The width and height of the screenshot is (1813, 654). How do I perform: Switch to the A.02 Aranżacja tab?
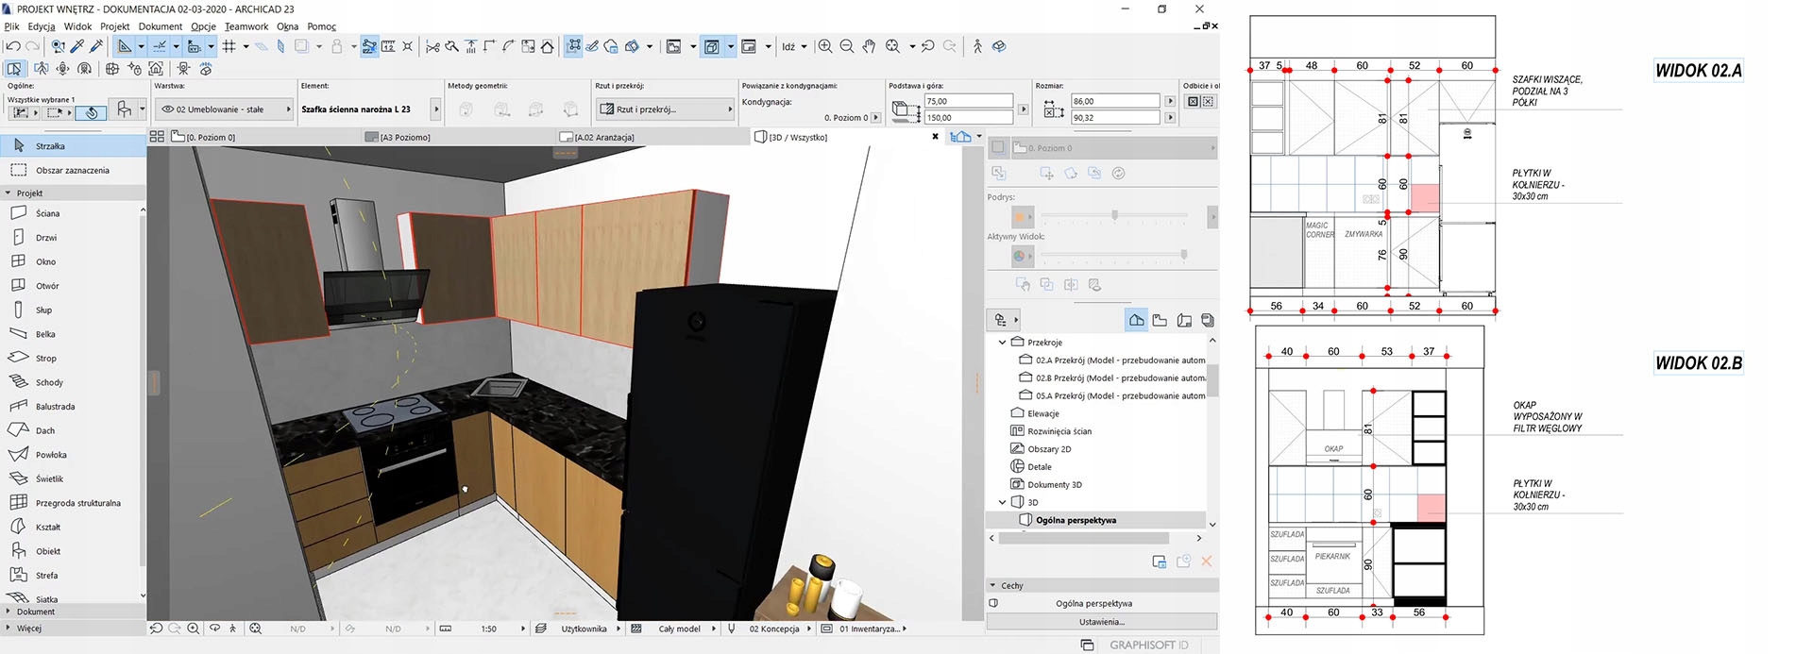coord(604,137)
